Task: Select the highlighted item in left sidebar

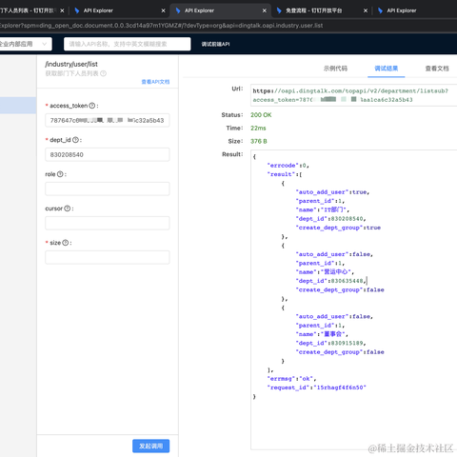Action: click(x=18, y=106)
